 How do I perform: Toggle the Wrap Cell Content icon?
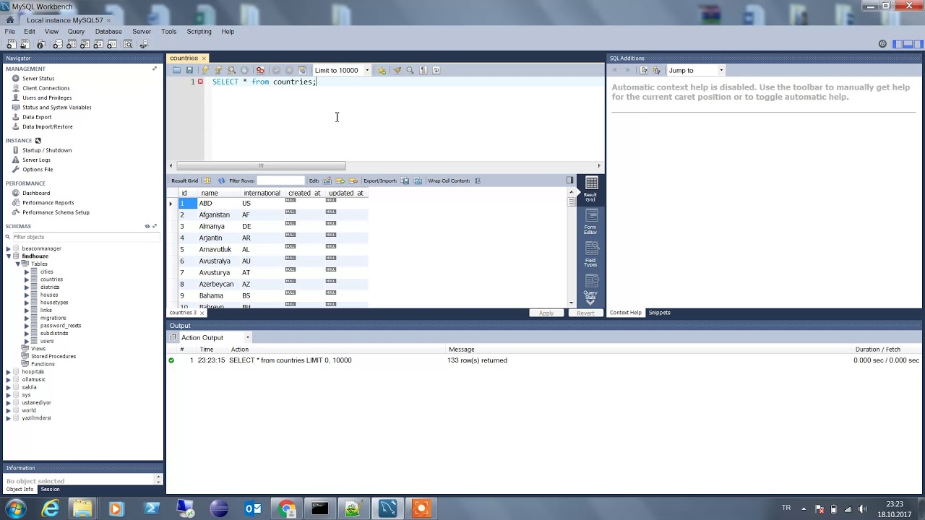click(477, 181)
